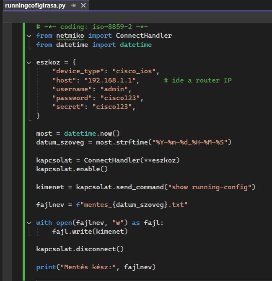The height and width of the screenshot is (281, 272).
Task: Click the print keyword on the last line
Action: 46,267
